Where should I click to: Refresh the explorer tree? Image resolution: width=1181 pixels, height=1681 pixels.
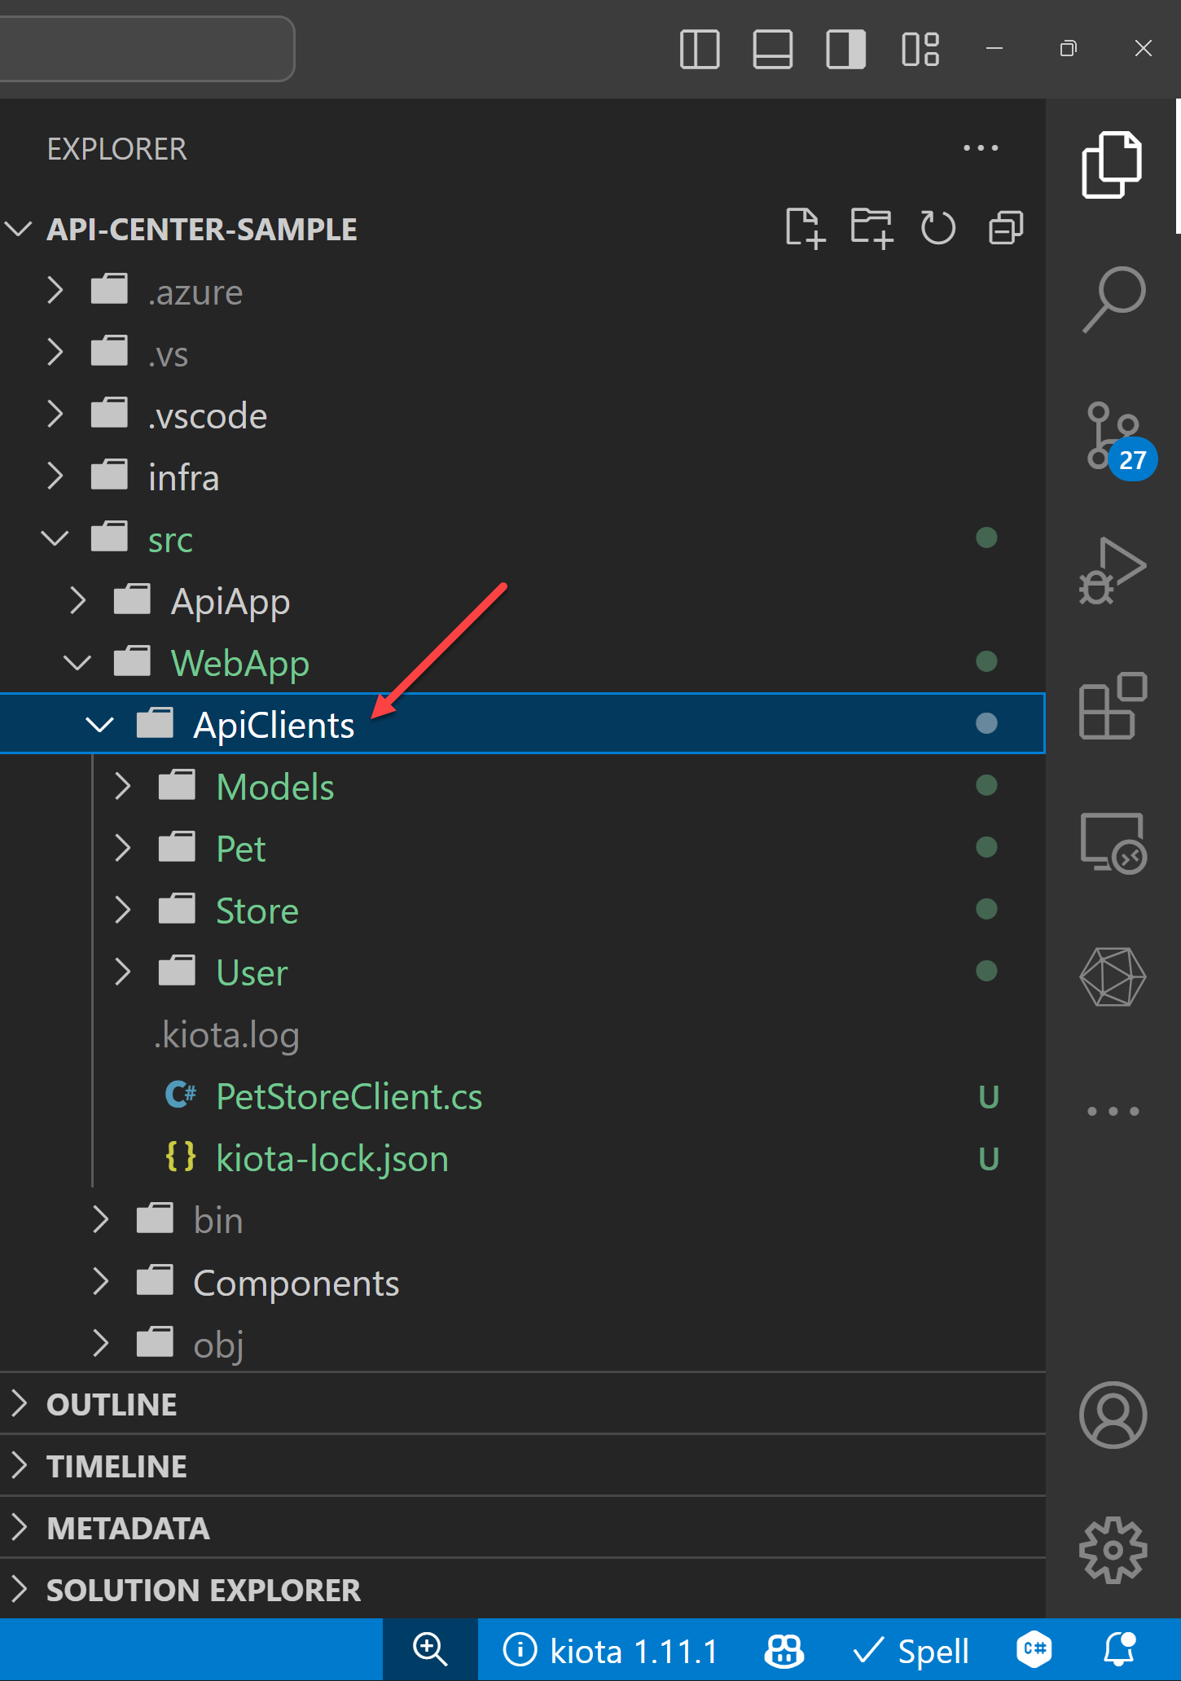pyautogui.click(x=937, y=228)
